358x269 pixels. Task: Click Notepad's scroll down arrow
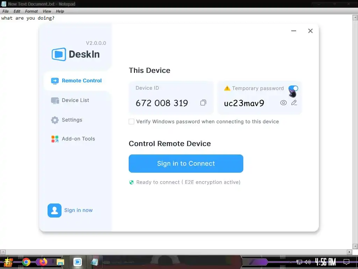pyautogui.click(x=355, y=246)
